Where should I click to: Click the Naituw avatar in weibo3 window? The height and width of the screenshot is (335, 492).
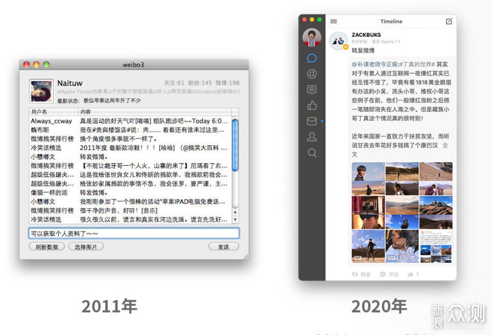41,91
